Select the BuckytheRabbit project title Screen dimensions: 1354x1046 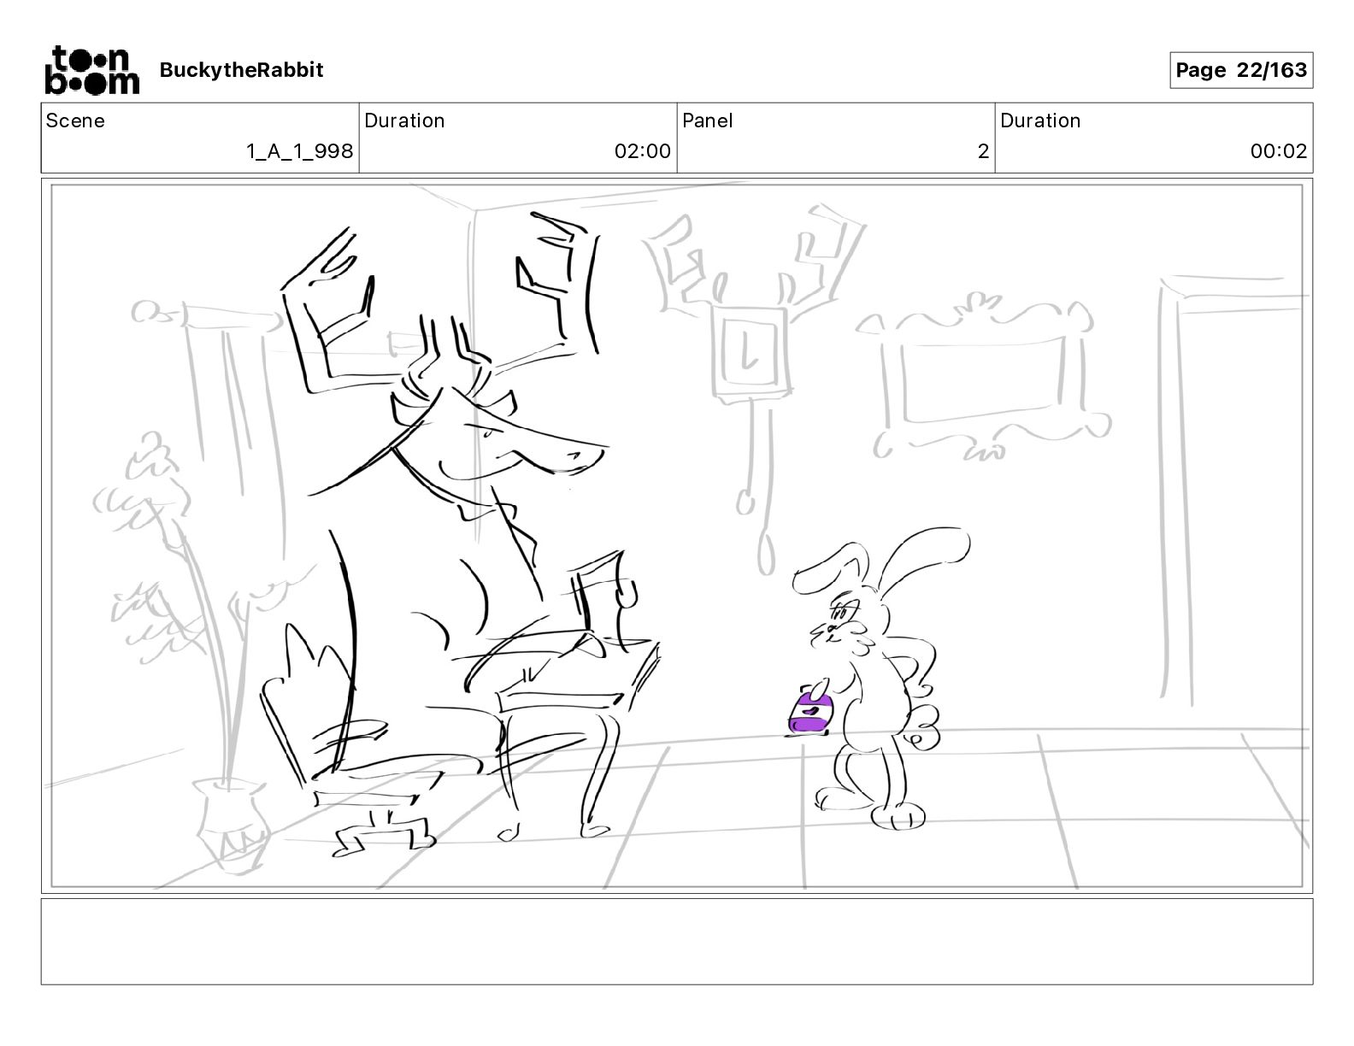[241, 70]
